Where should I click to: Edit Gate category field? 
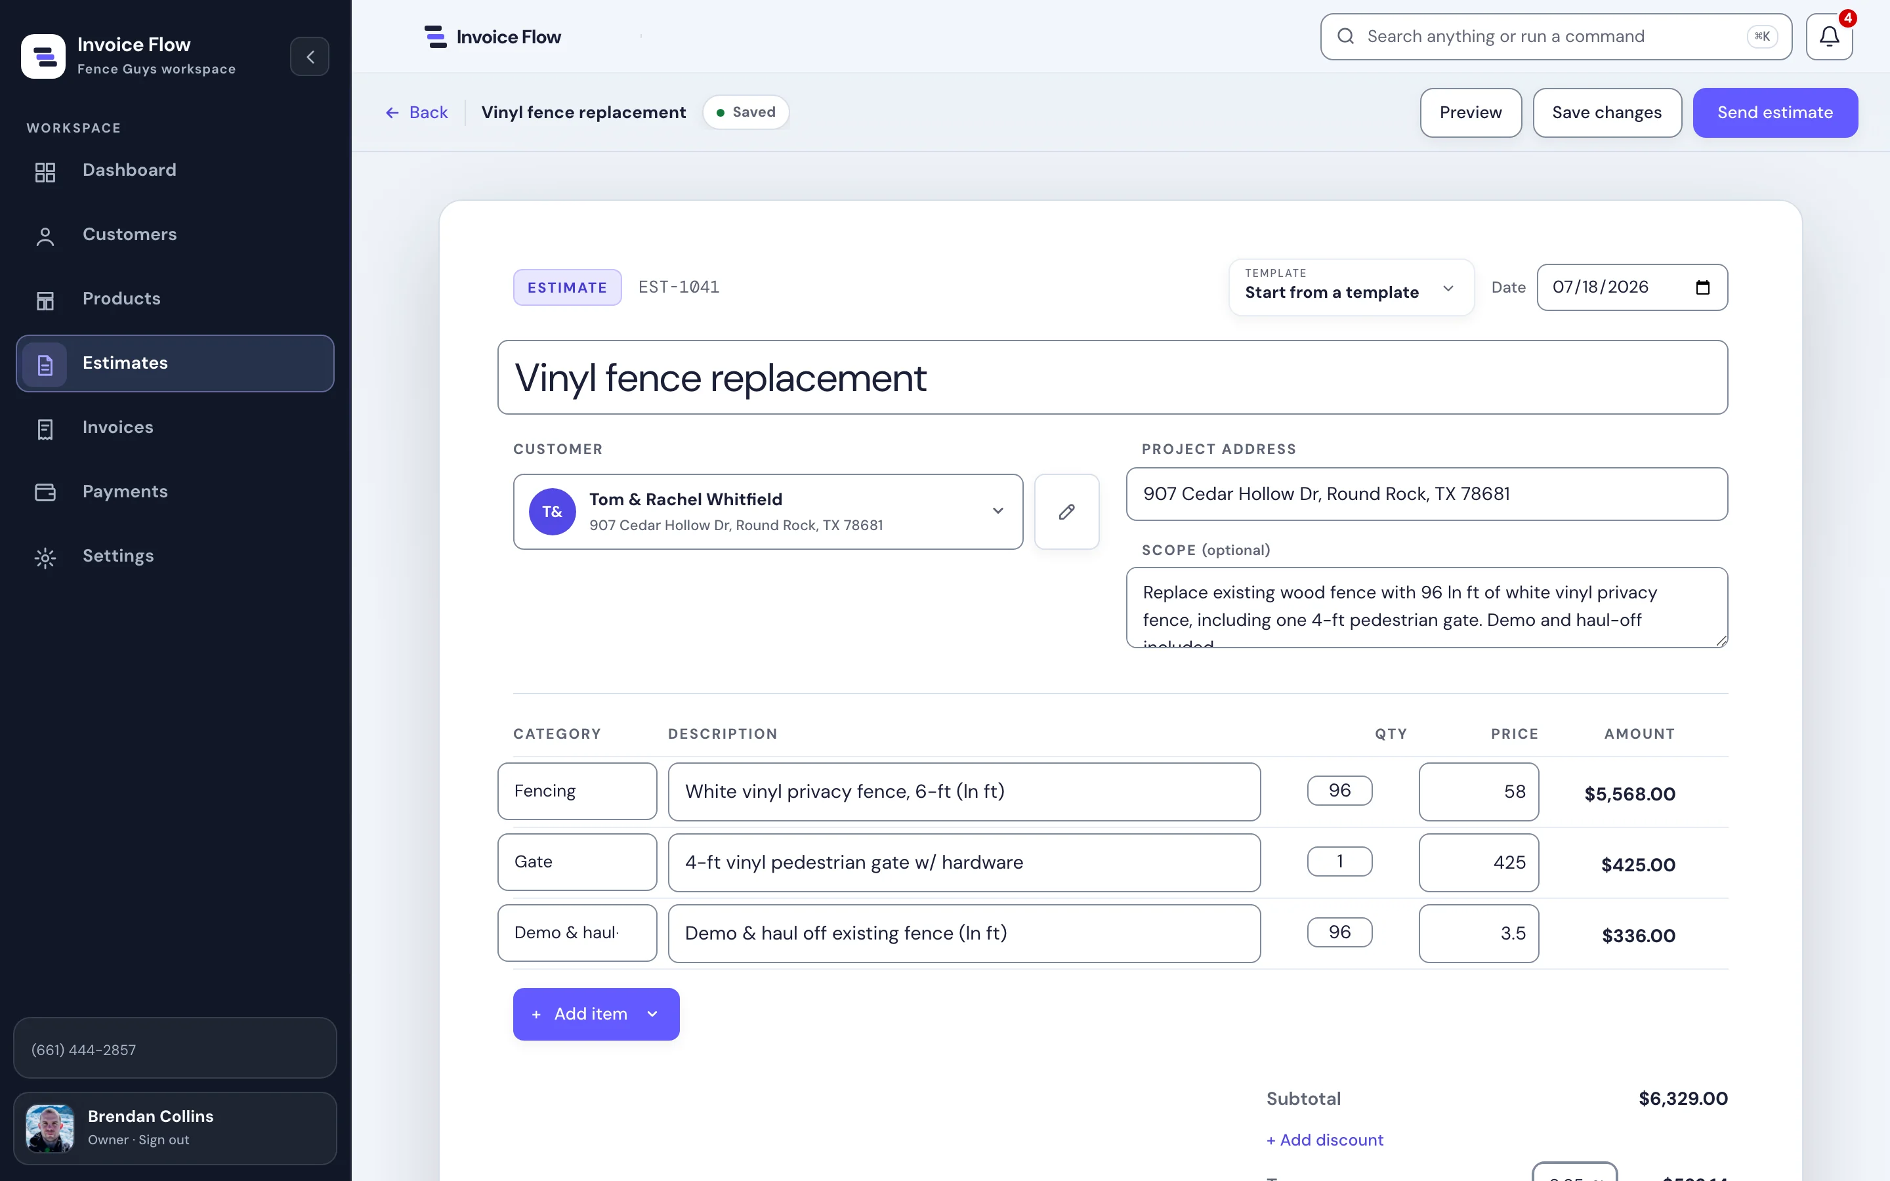577,862
